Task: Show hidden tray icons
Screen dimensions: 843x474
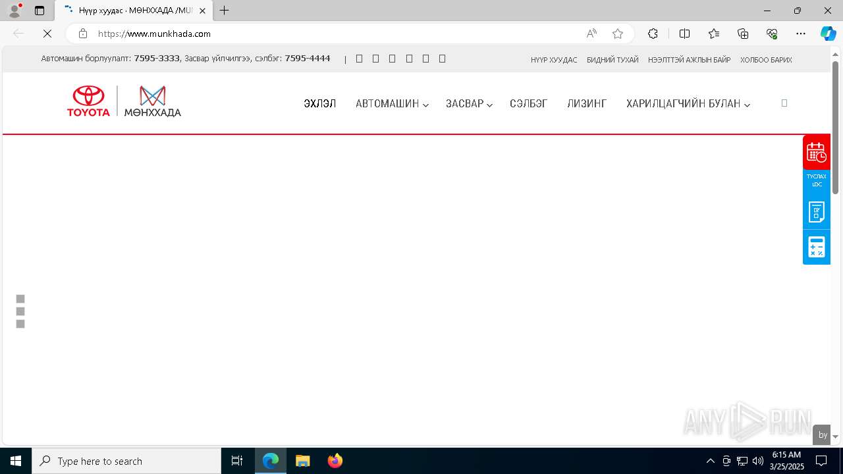Action: coord(710,461)
